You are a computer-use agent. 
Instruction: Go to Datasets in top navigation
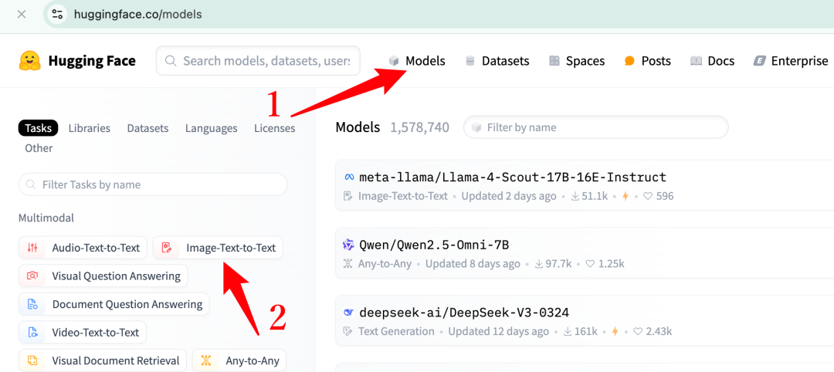click(x=497, y=61)
